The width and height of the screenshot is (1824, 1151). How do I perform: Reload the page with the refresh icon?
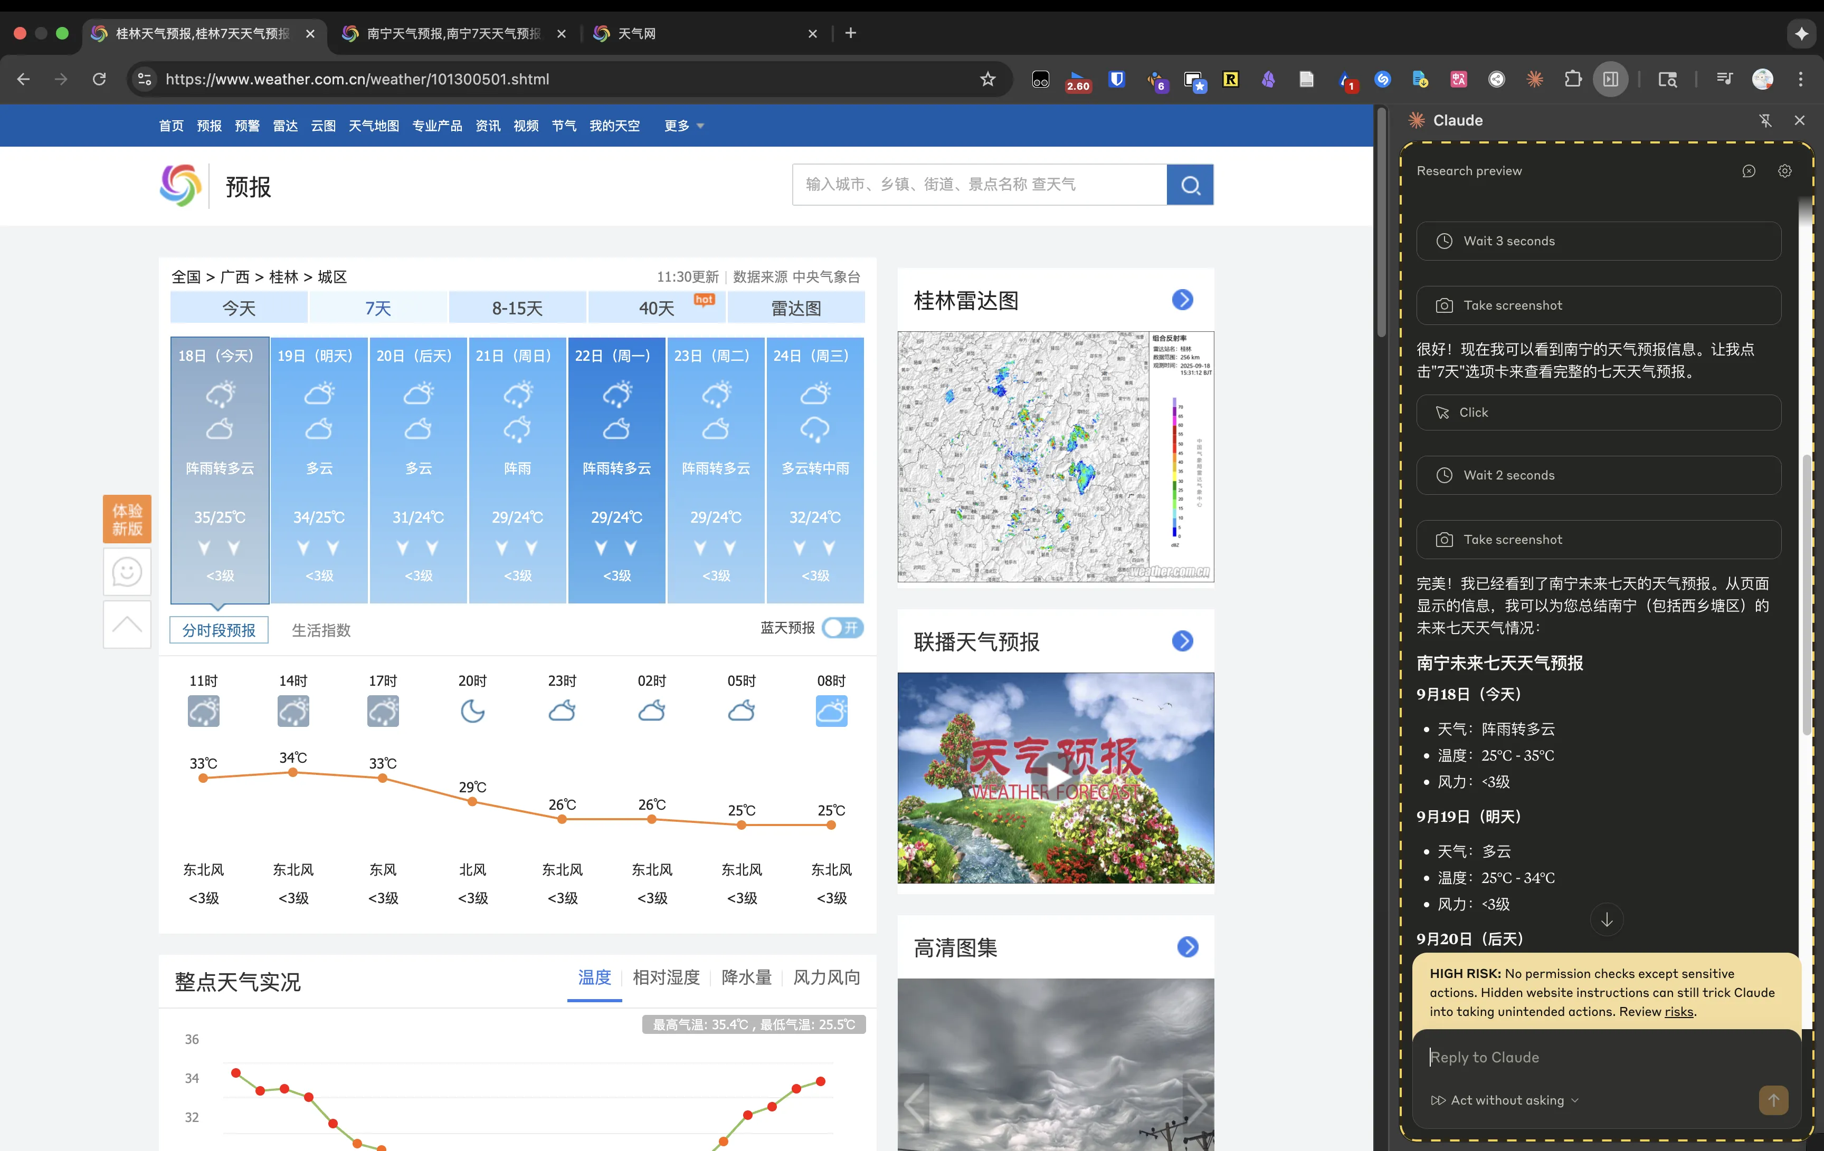(x=99, y=79)
